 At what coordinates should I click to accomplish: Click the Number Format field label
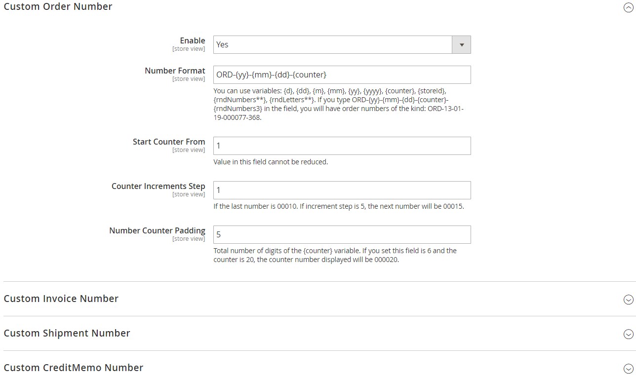point(175,71)
